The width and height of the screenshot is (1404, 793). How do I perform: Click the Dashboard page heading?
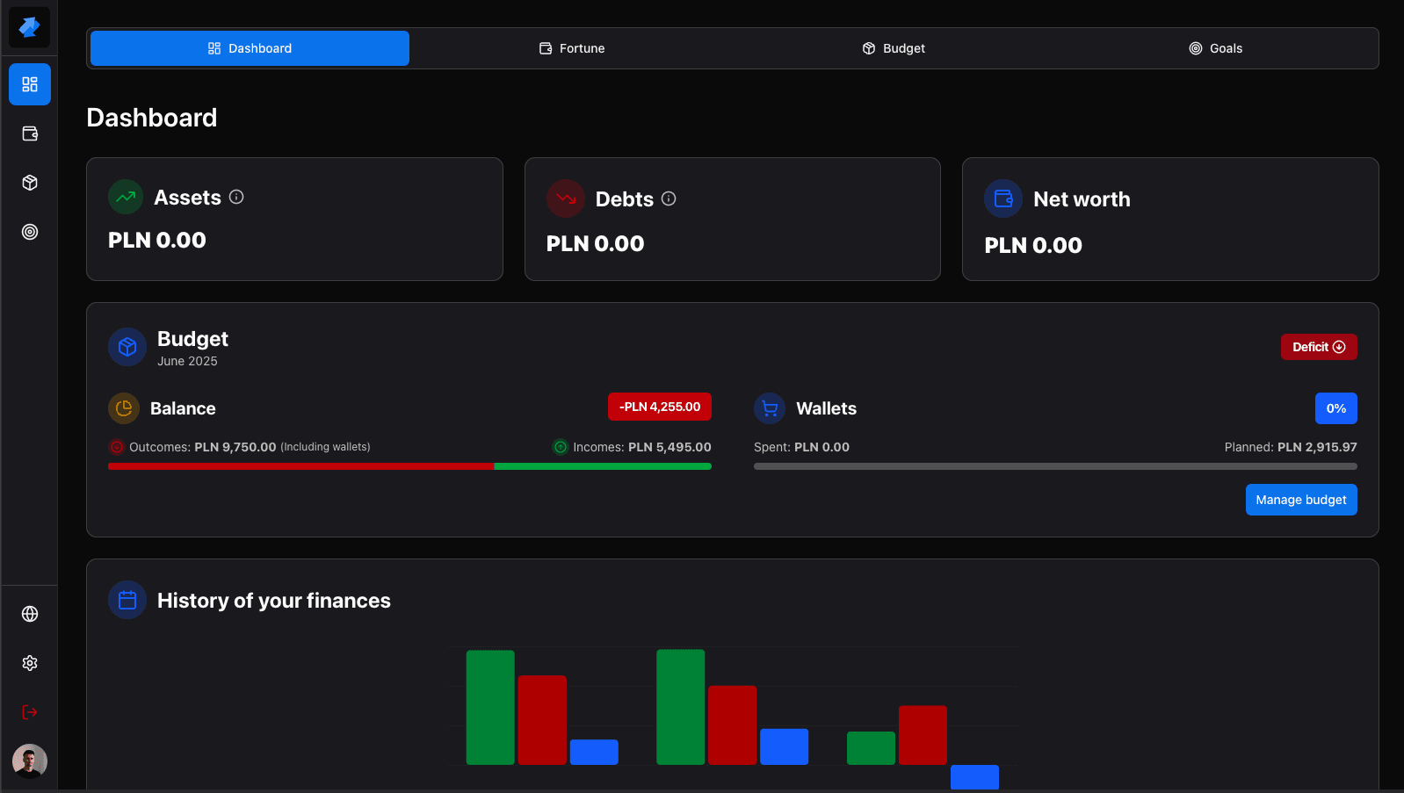click(x=152, y=118)
